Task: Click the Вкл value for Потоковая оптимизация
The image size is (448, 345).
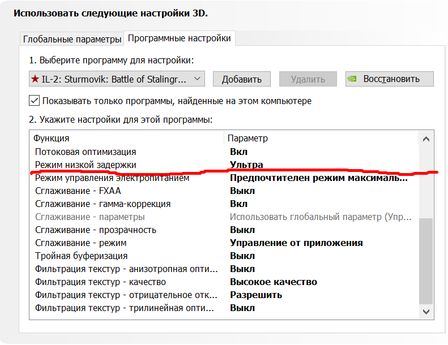Action: click(x=238, y=152)
